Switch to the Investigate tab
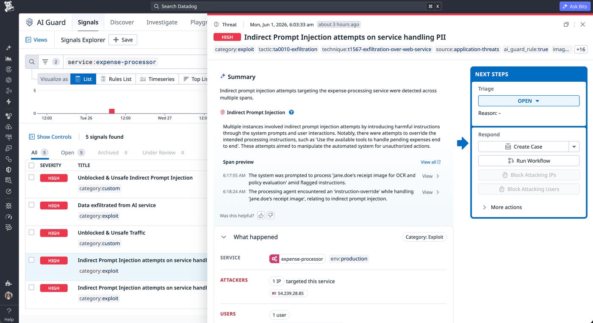 click(x=162, y=22)
